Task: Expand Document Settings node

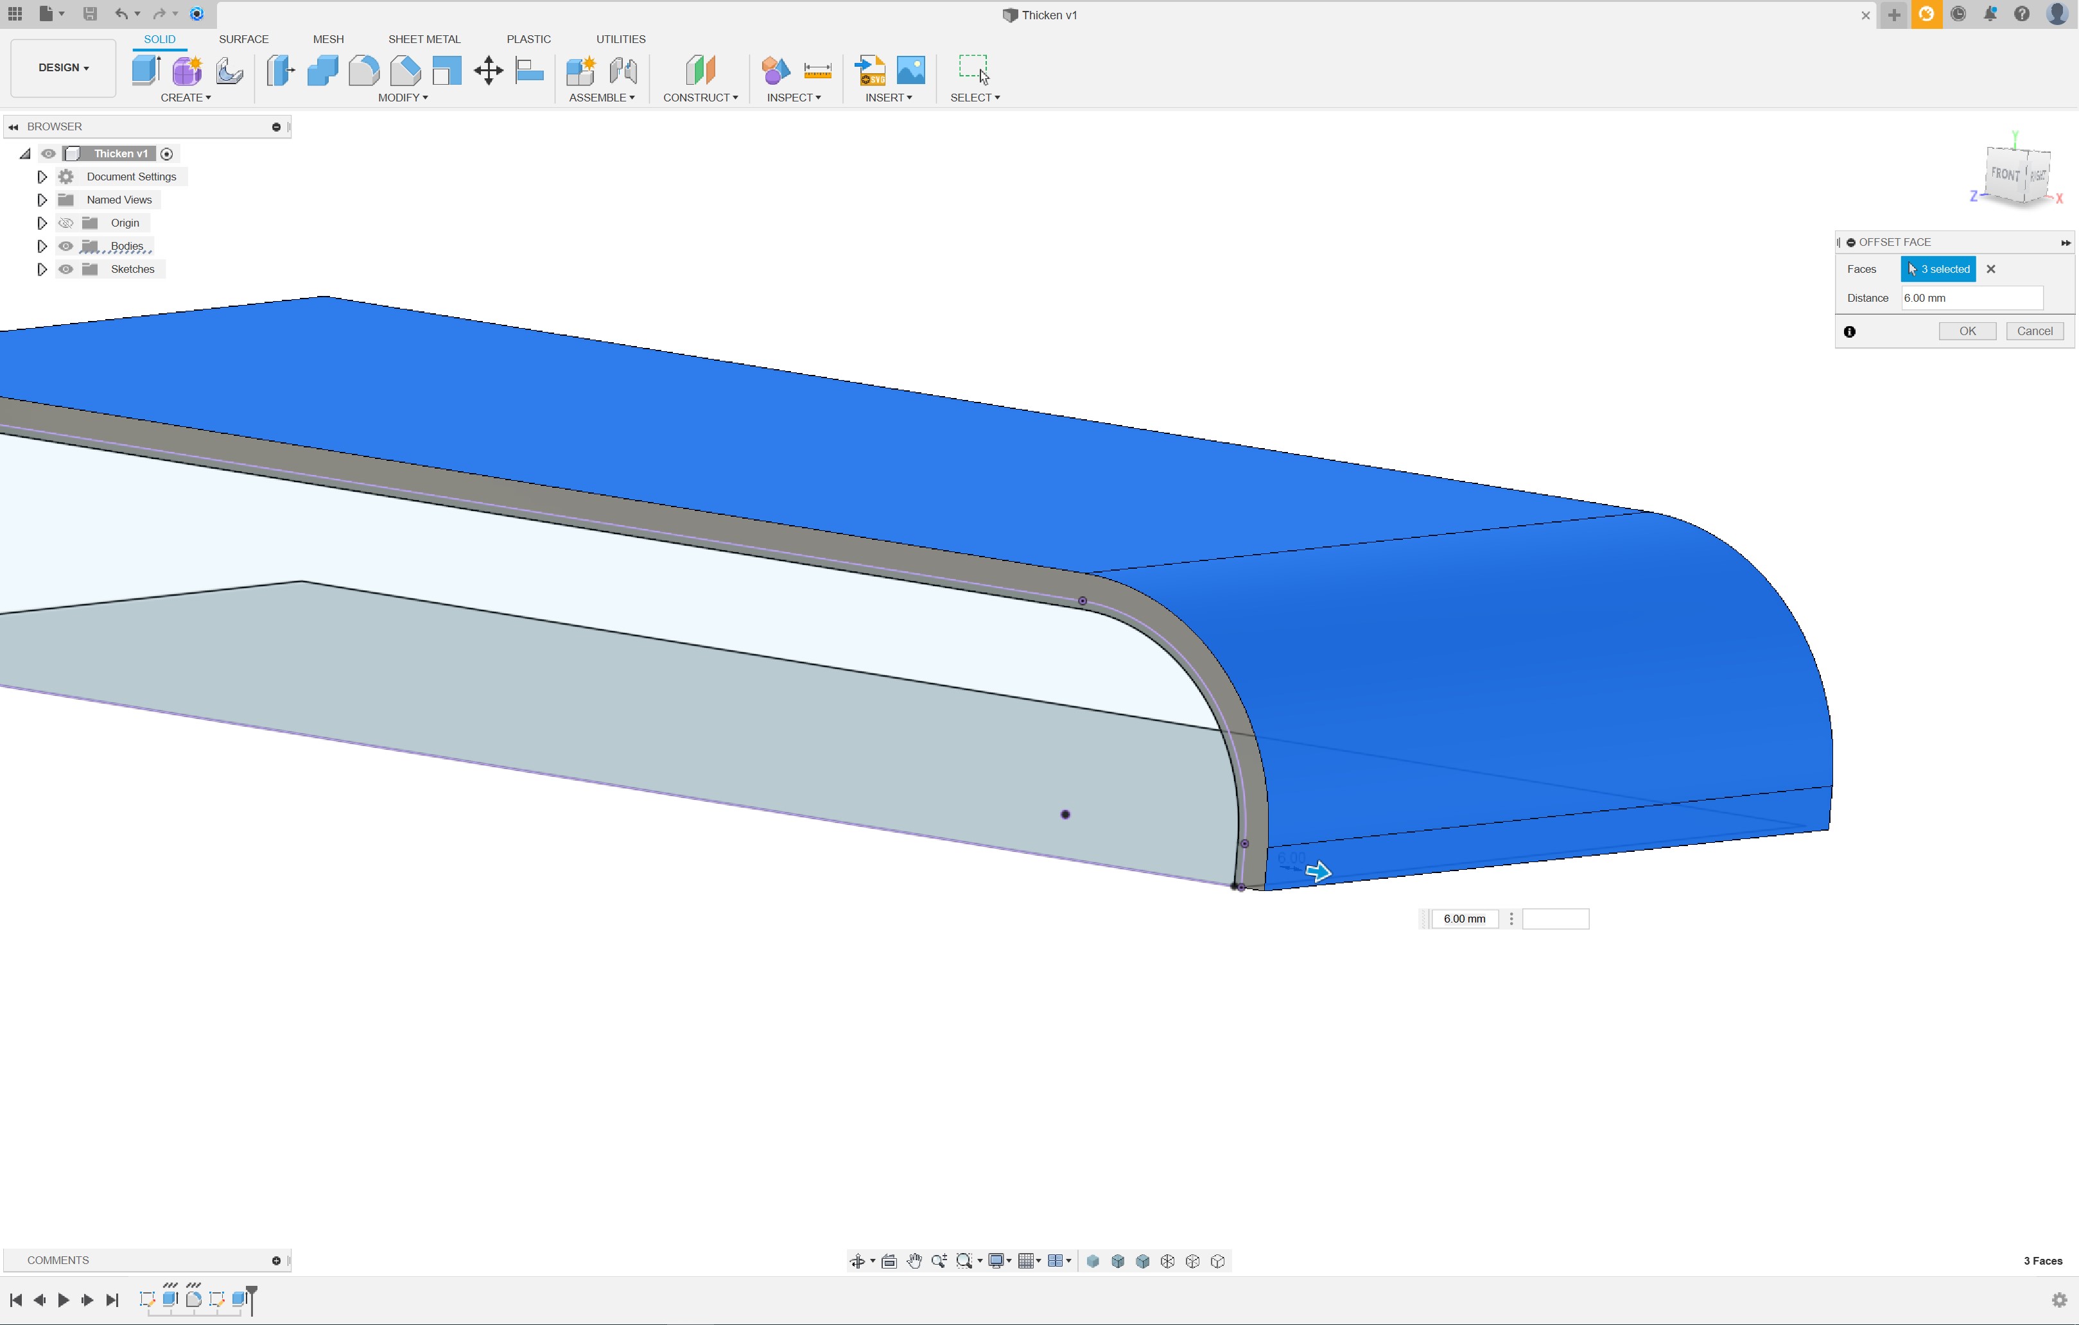Action: pos(42,177)
